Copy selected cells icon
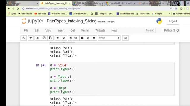 point(44,38)
